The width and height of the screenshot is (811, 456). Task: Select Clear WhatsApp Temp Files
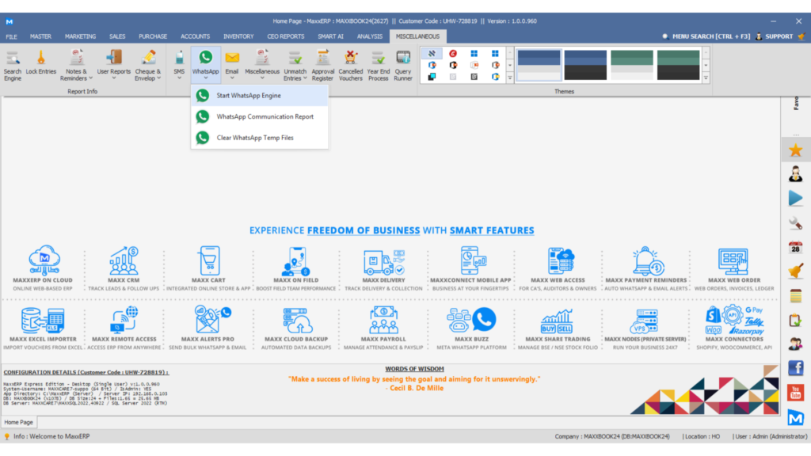[x=259, y=138]
